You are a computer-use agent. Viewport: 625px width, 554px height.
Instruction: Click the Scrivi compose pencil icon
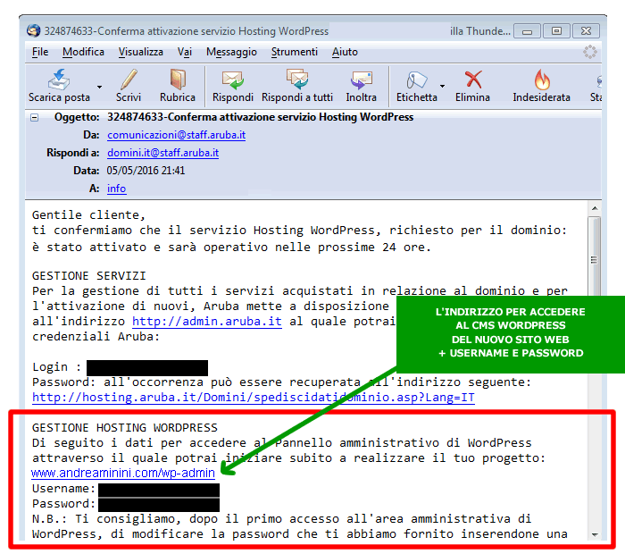129,80
